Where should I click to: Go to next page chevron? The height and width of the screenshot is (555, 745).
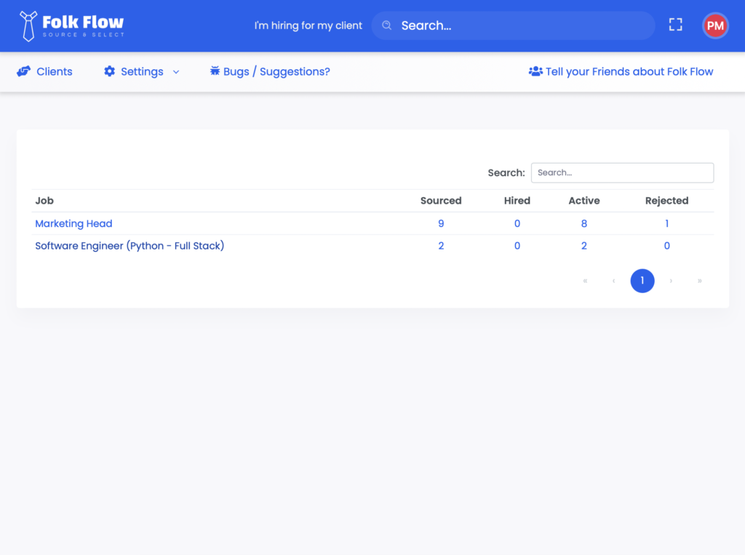click(x=671, y=281)
